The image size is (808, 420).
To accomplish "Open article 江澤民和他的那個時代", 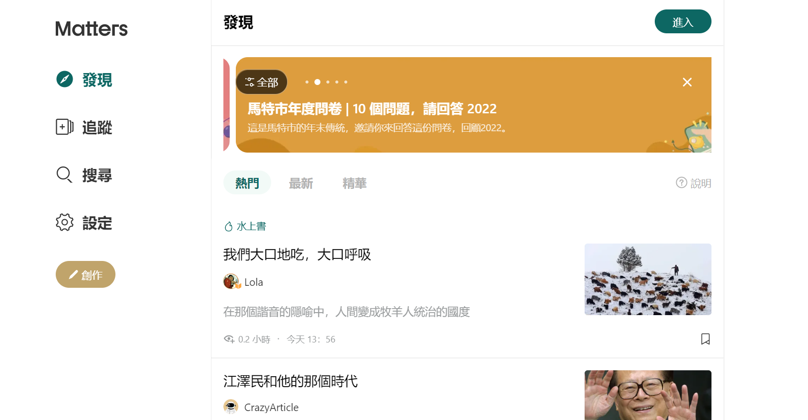I will point(291,381).
